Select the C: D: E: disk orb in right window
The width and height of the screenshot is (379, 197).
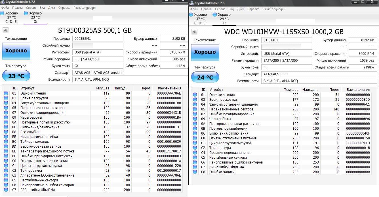tap(191, 14)
